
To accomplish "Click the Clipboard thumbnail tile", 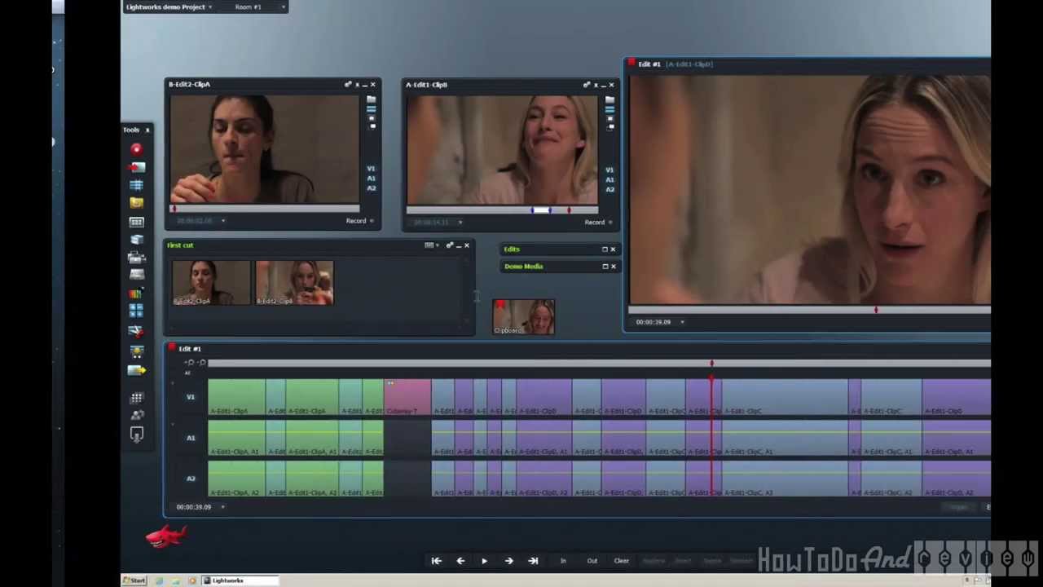I will [x=523, y=317].
